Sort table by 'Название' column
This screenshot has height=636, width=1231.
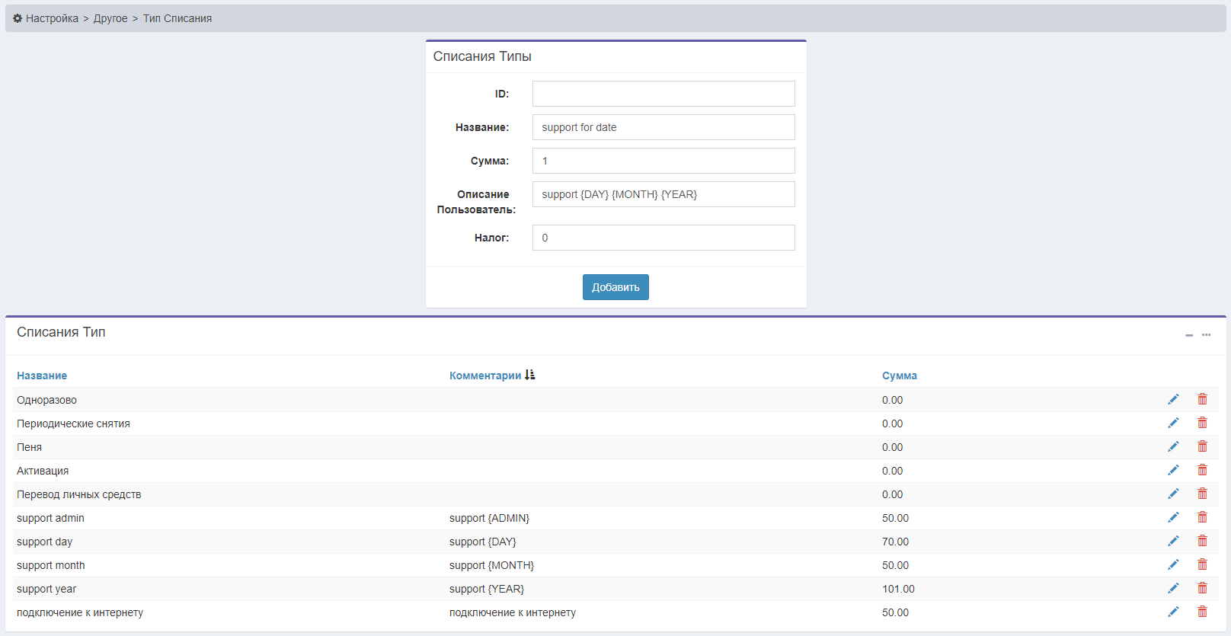click(42, 376)
